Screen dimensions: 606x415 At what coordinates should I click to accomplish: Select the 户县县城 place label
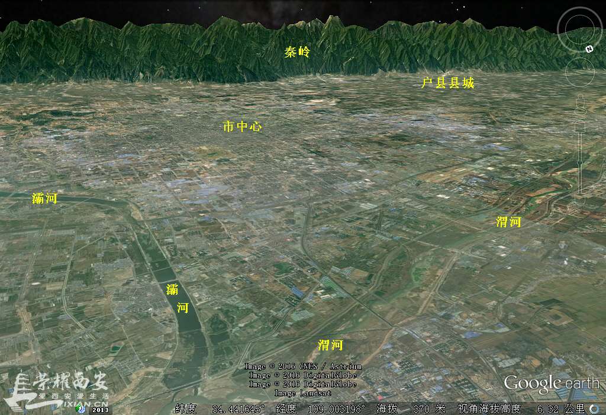[x=447, y=83]
